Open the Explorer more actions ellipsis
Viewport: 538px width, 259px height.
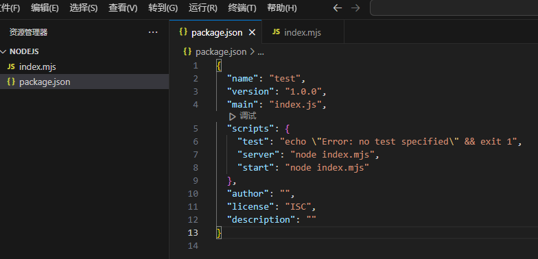point(152,32)
